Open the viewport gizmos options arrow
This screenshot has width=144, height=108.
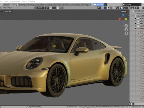pyautogui.click(x=105, y=8)
